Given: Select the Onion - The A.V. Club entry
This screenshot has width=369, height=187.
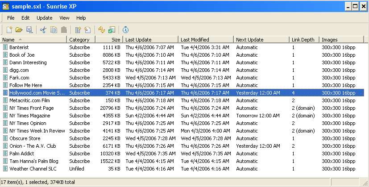Looking at the screenshot, I should pos(33,146).
